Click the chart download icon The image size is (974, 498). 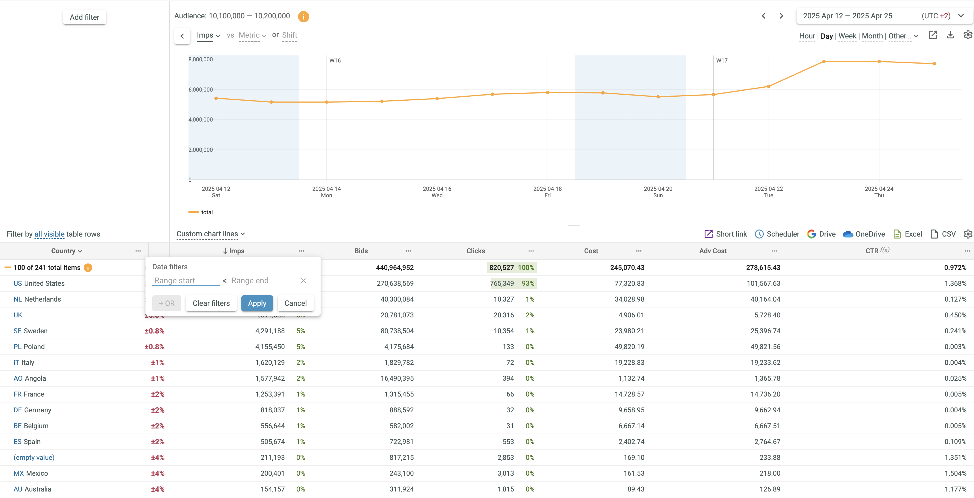pos(950,35)
